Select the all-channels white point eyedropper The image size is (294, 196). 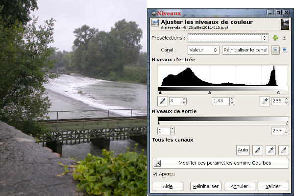click(x=283, y=150)
